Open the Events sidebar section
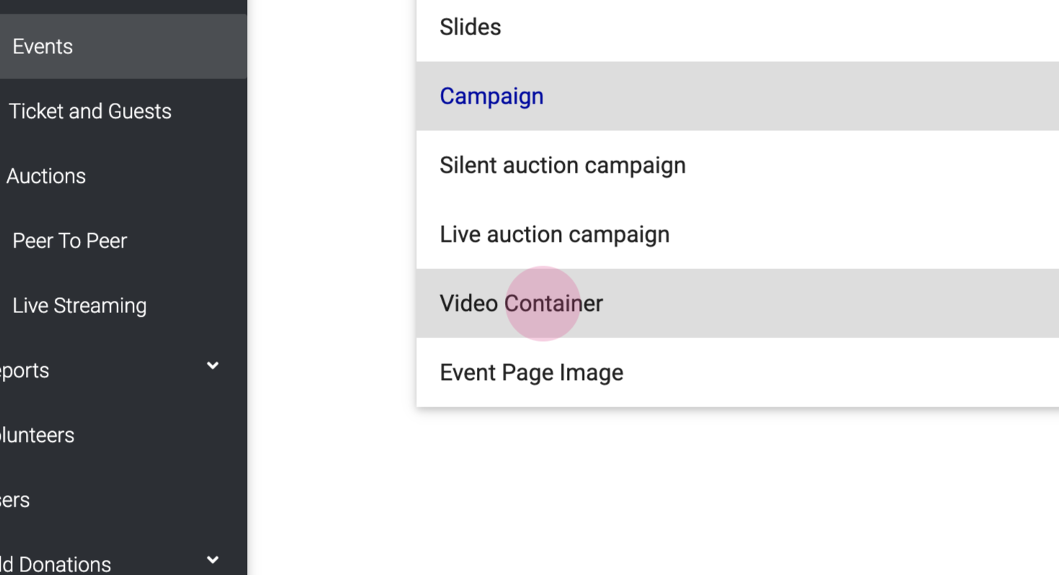Image resolution: width=1059 pixels, height=575 pixels. tap(43, 47)
